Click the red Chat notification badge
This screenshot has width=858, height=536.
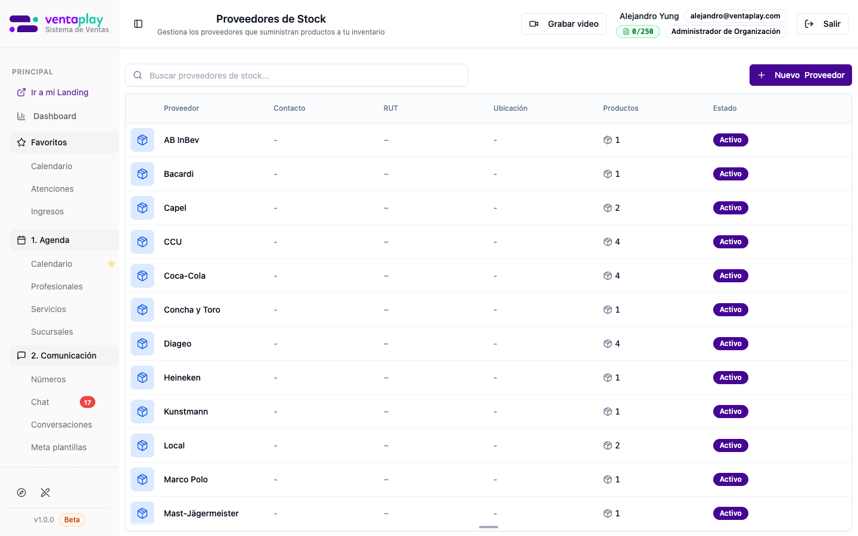(x=88, y=402)
